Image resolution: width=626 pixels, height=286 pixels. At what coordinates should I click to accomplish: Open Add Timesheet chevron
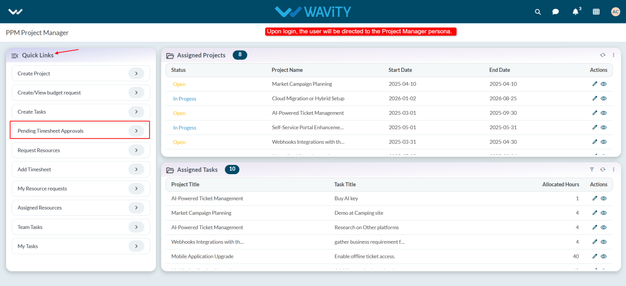136,169
